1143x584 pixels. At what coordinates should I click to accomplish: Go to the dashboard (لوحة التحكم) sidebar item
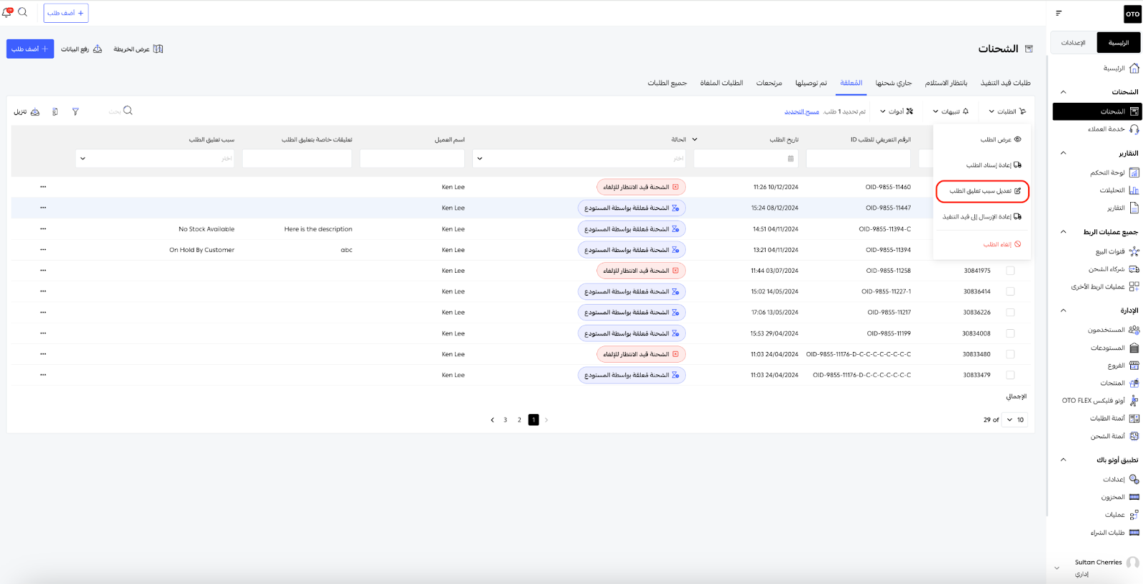pos(1114,172)
